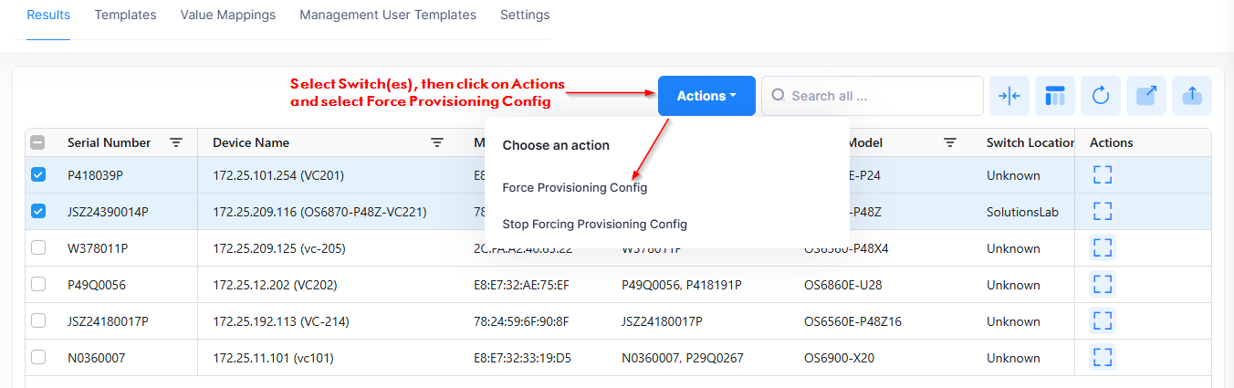Select Stop Forcing Provisioning Config

(594, 224)
